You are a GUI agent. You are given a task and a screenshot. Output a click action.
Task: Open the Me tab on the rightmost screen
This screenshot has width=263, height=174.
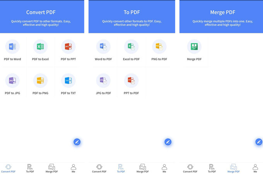(x=255, y=168)
